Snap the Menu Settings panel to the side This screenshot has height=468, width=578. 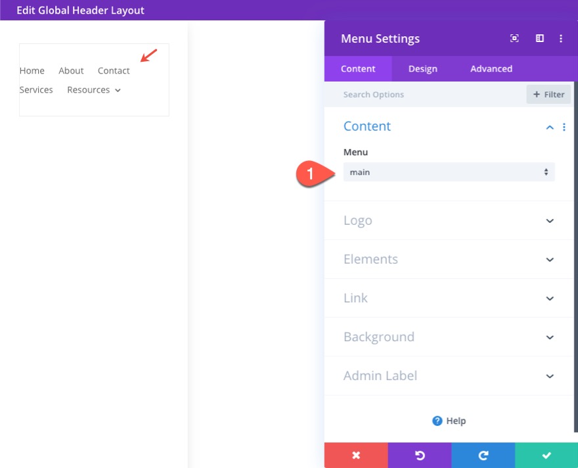click(539, 38)
